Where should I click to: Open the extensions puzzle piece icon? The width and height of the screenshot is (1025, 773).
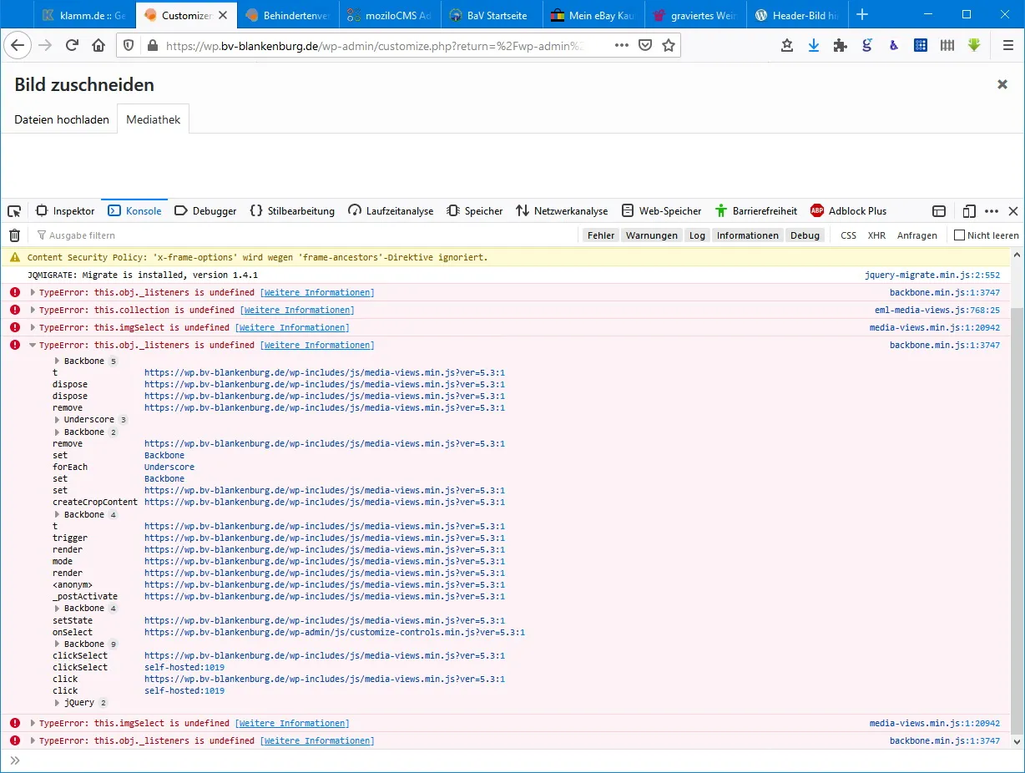tap(841, 46)
